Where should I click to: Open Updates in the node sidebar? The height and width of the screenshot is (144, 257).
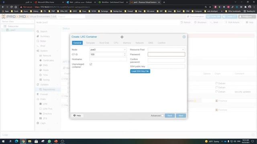click(x=44, y=84)
